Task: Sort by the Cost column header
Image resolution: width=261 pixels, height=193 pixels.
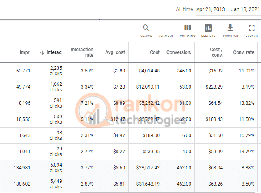Action: coord(155,52)
